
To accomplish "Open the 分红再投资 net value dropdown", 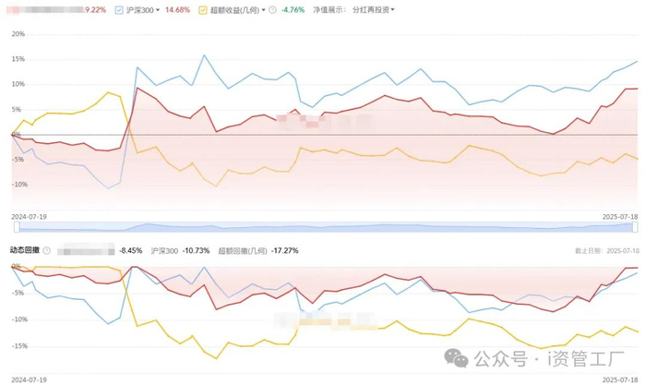I will pos(373,9).
